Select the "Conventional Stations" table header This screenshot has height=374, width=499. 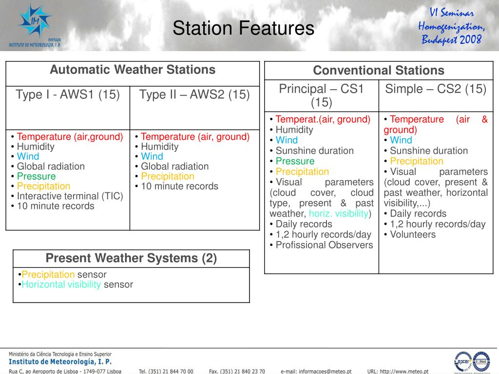[x=379, y=70]
